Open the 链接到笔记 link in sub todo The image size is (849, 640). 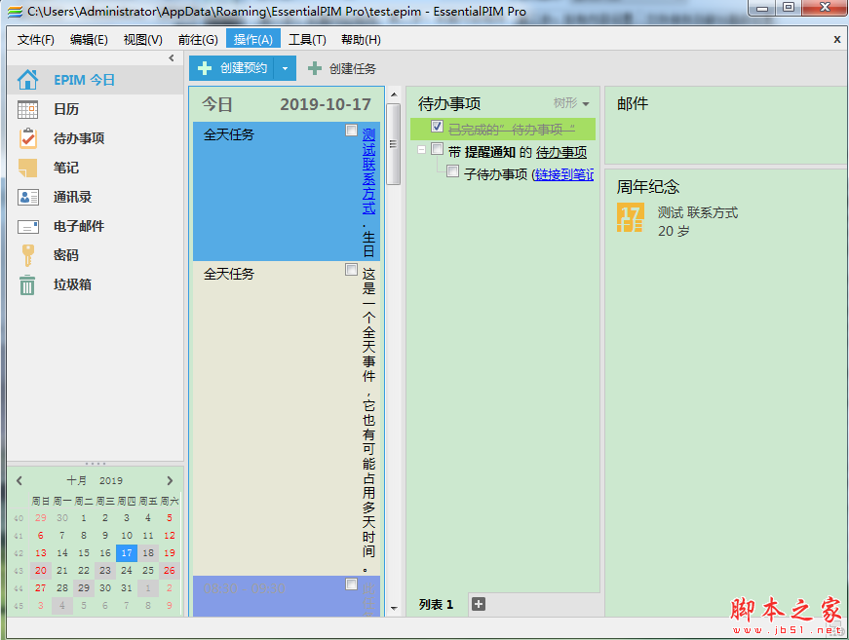pos(564,174)
